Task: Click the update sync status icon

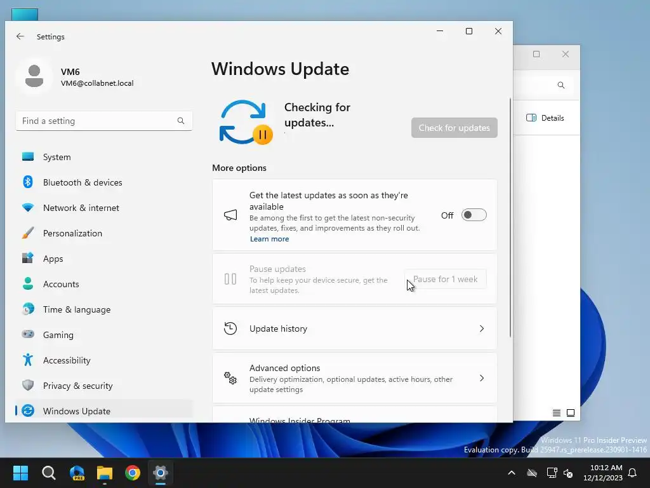Action: point(246,122)
